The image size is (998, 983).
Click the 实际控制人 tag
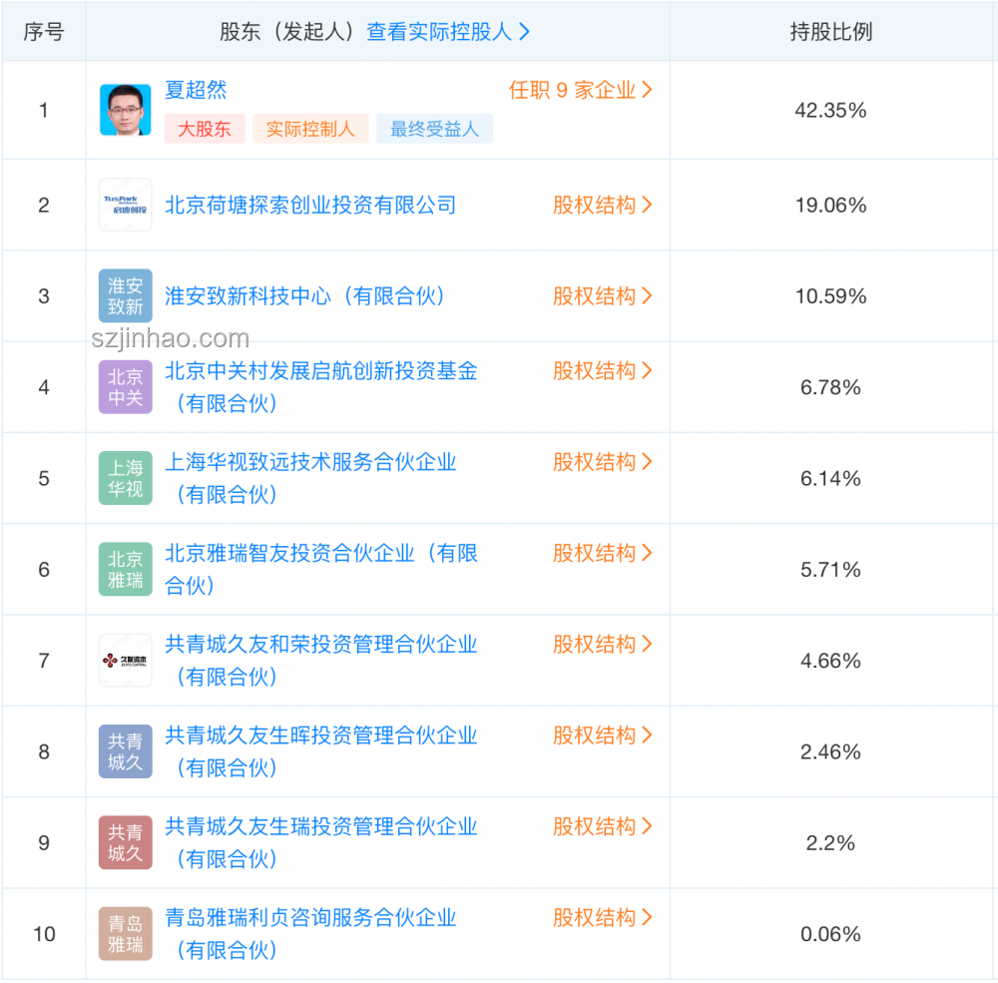tap(310, 129)
